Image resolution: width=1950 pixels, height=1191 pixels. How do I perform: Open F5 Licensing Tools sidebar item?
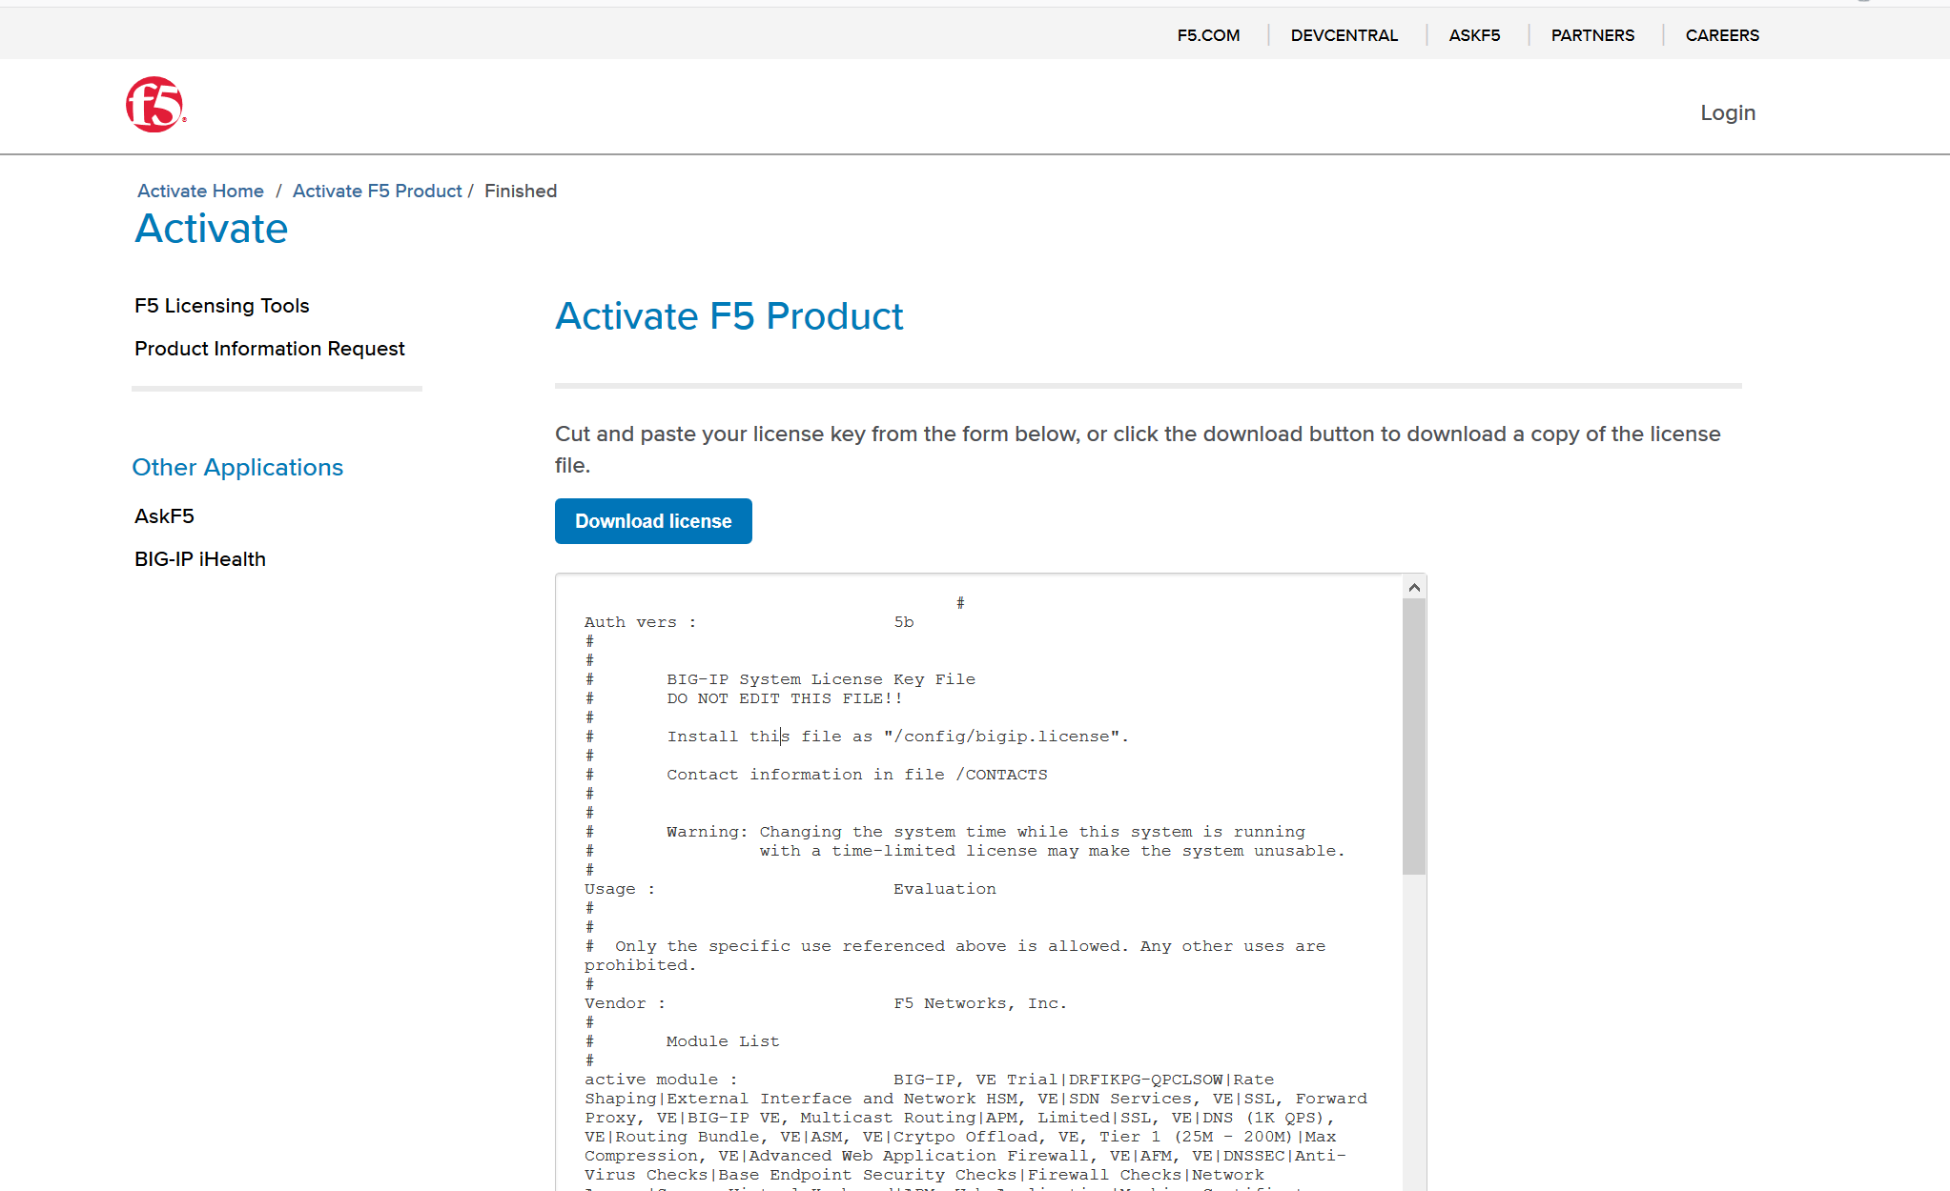pyautogui.click(x=222, y=306)
